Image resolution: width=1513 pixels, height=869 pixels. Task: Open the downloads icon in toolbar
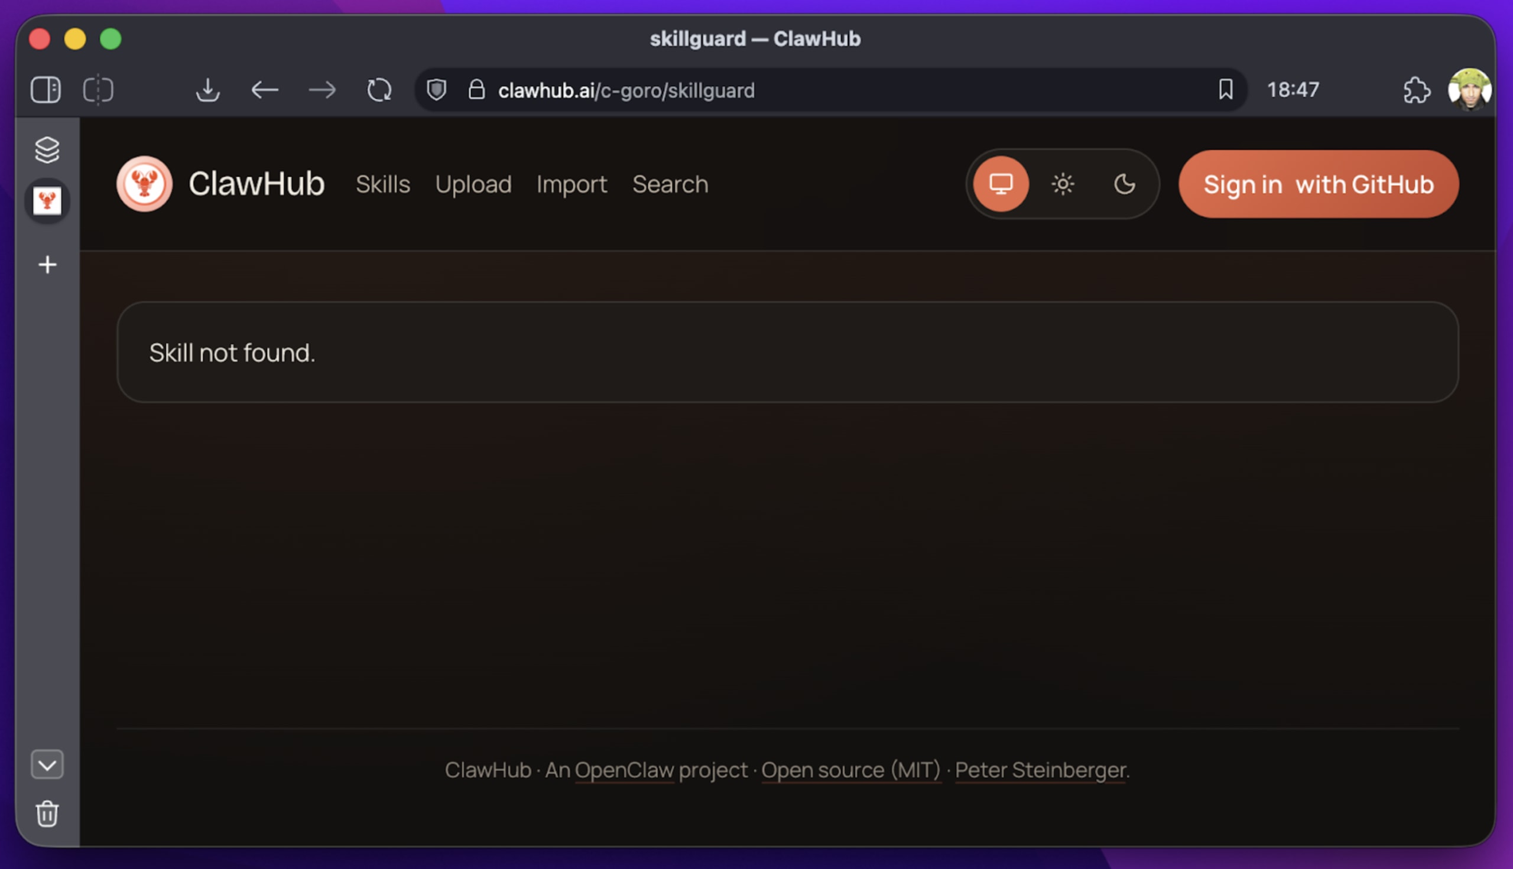208,90
